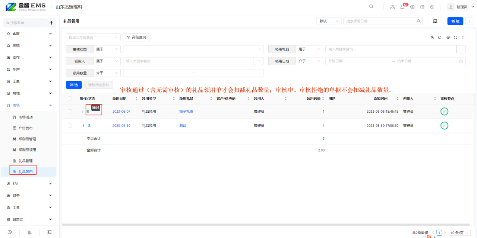
Task: Click the 搜索菜单 menu search field
Action: [x=25, y=23]
